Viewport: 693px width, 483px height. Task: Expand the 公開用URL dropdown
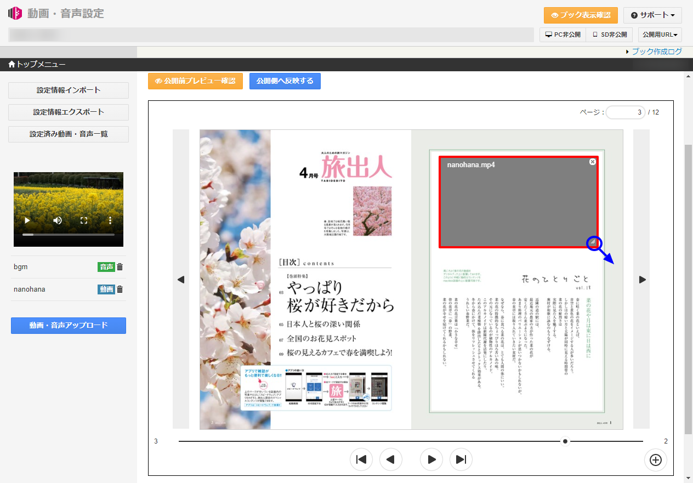(660, 35)
